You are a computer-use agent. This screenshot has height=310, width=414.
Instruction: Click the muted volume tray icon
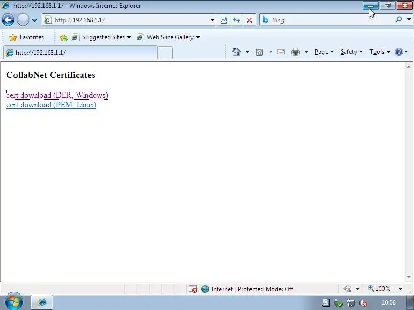coord(363,303)
